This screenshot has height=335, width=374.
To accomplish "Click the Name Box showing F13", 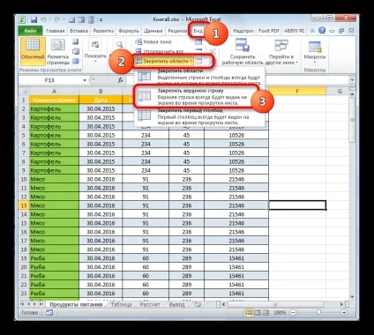I will (49, 80).
